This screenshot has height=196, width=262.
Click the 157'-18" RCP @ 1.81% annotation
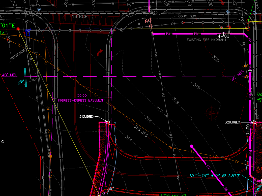(214, 176)
